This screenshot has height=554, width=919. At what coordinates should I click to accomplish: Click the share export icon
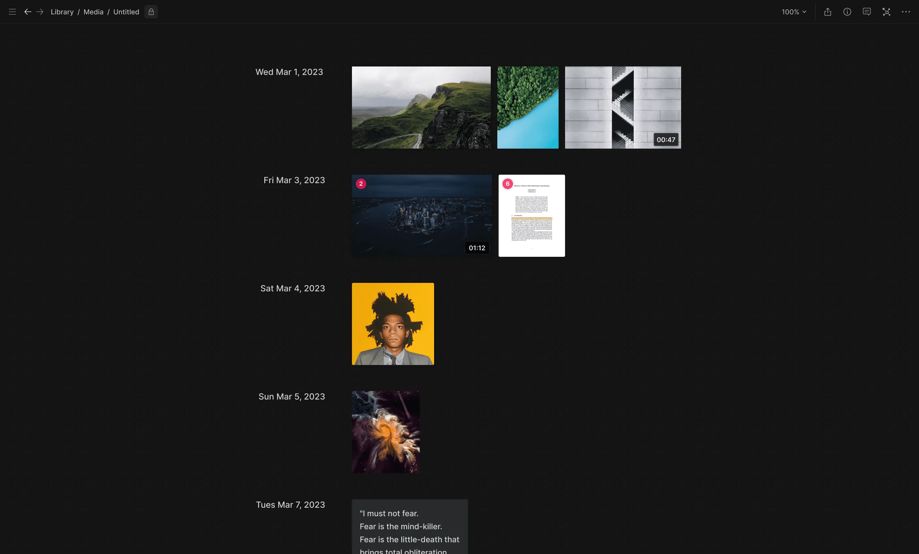828,12
